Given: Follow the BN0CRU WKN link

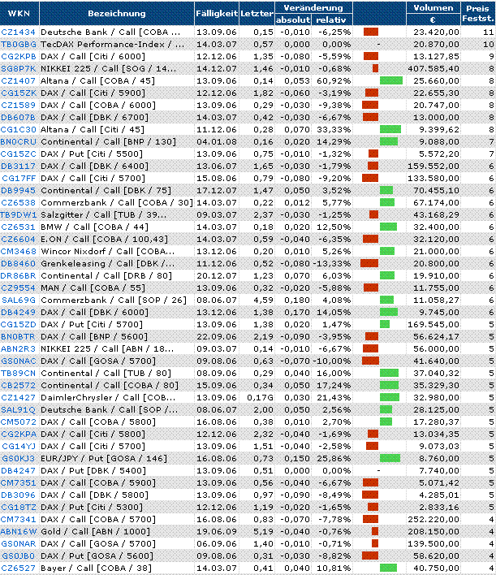Looking at the screenshot, I should point(19,141).
